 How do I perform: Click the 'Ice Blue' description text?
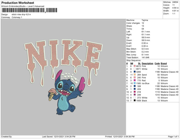(x=145, y=83)
